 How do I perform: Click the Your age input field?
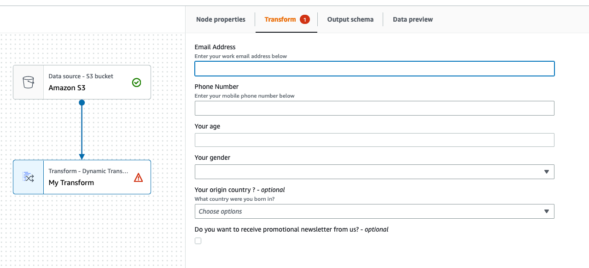tap(374, 140)
